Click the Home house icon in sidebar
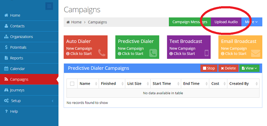Screen dimensions: 267x126 tap(6, 15)
